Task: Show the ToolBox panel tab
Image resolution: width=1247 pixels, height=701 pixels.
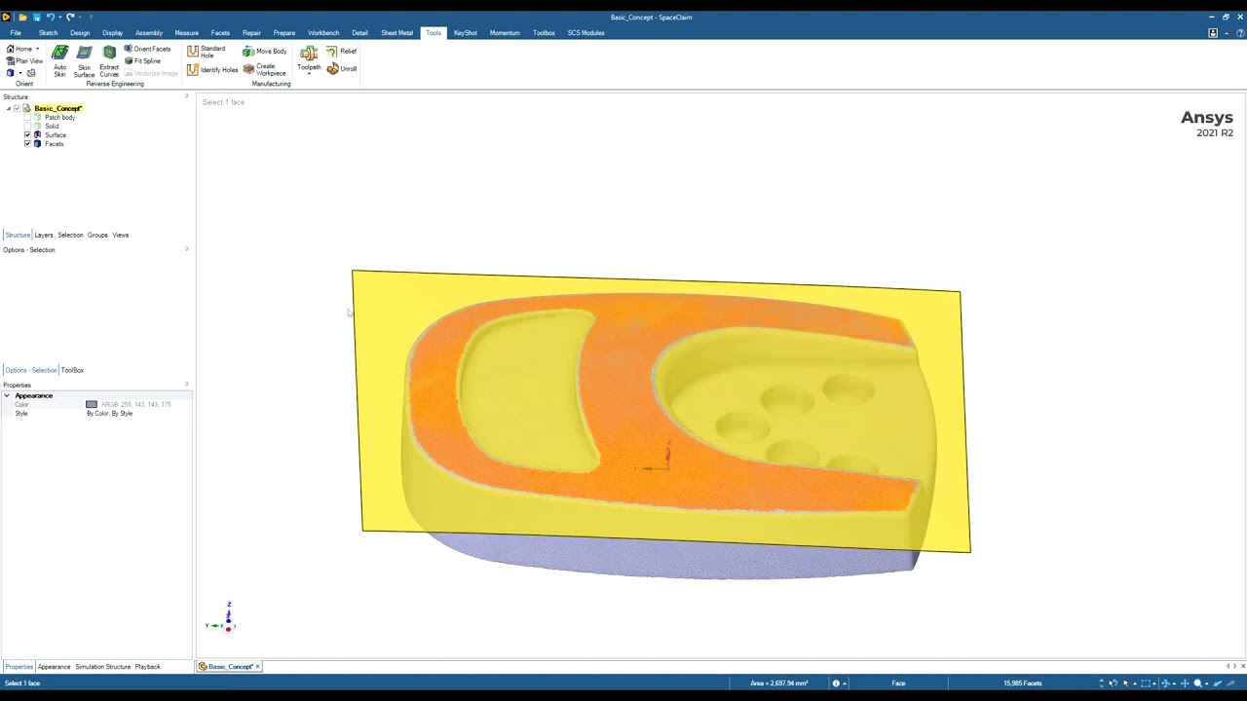Action: click(x=73, y=370)
